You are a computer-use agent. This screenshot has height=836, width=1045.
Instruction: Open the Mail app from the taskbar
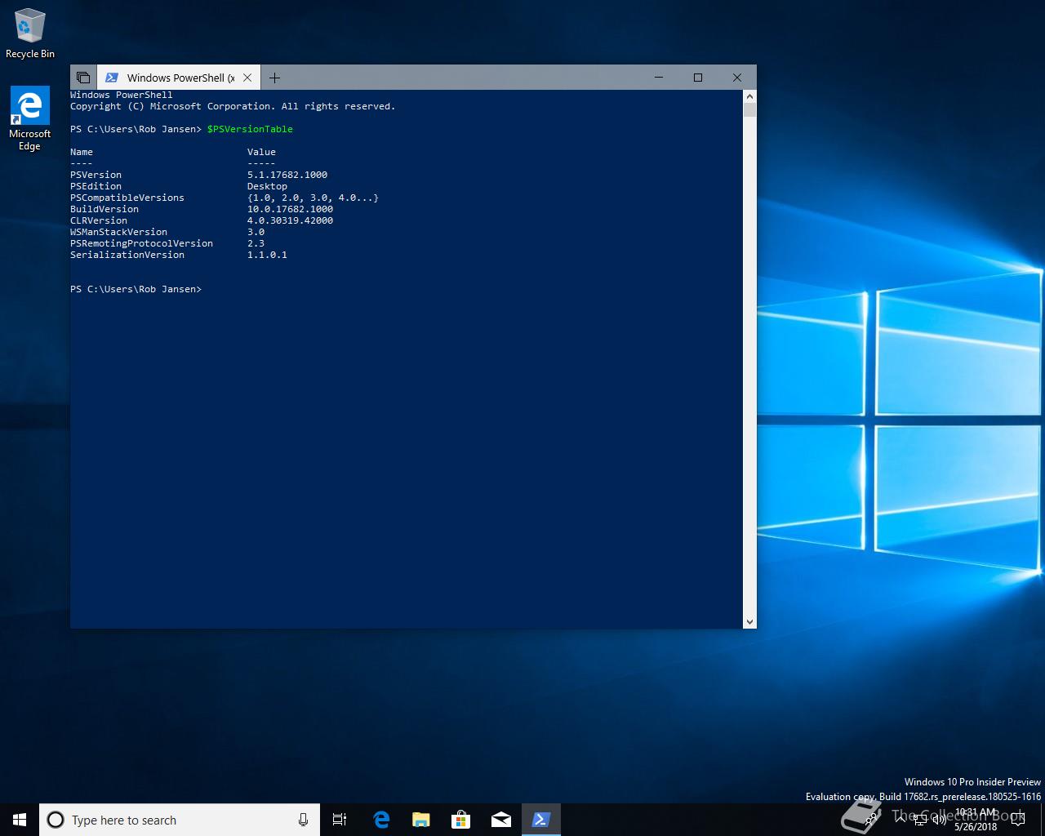coord(501,820)
